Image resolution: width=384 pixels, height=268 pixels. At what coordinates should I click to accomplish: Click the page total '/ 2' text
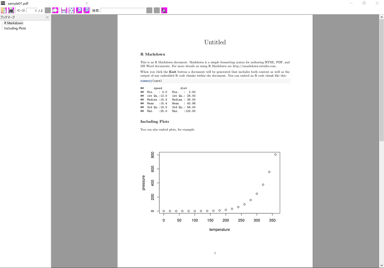[41, 10]
